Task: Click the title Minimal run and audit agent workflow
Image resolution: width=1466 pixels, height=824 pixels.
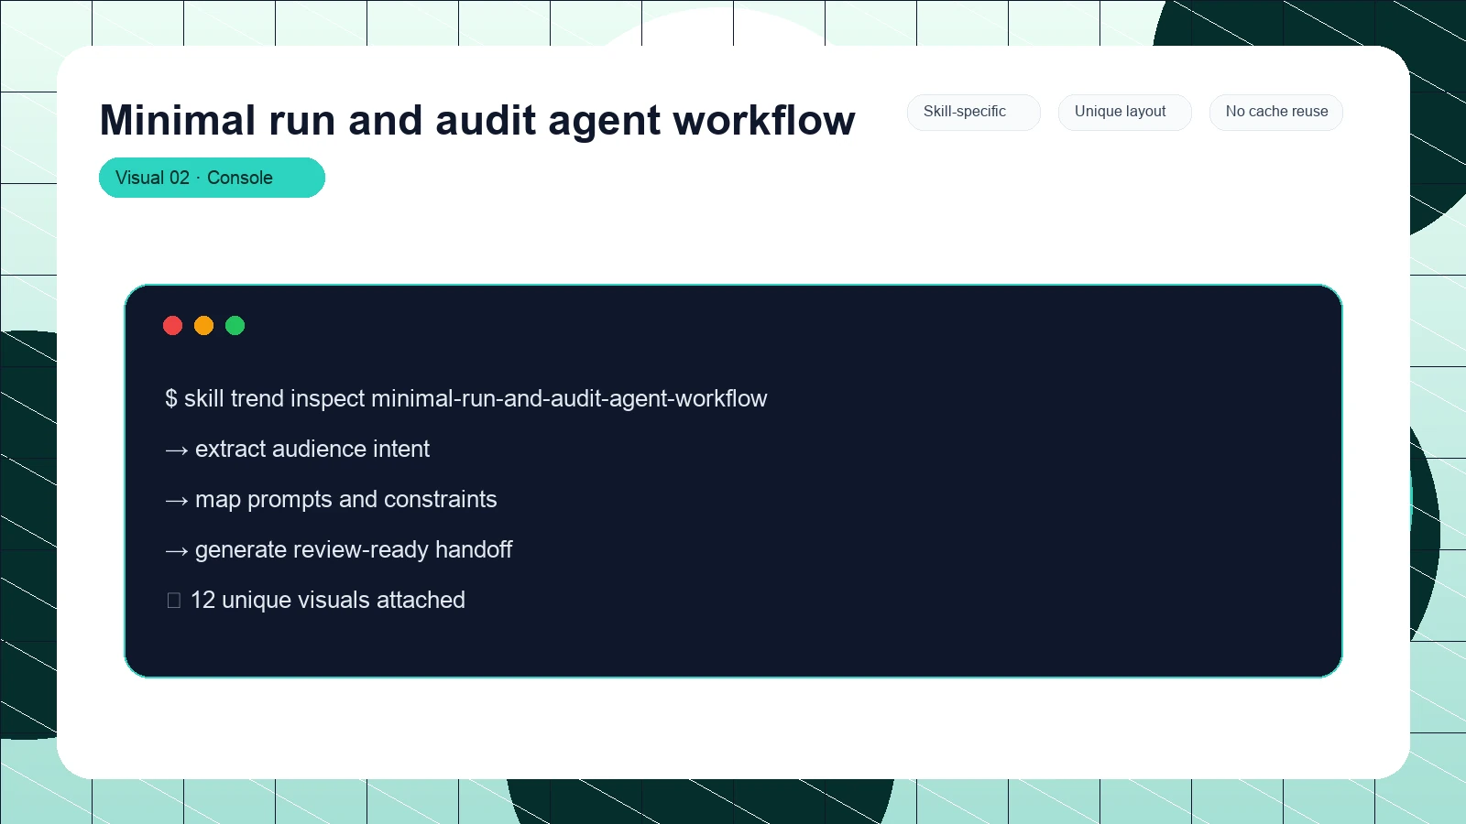Action: [477, 120]
